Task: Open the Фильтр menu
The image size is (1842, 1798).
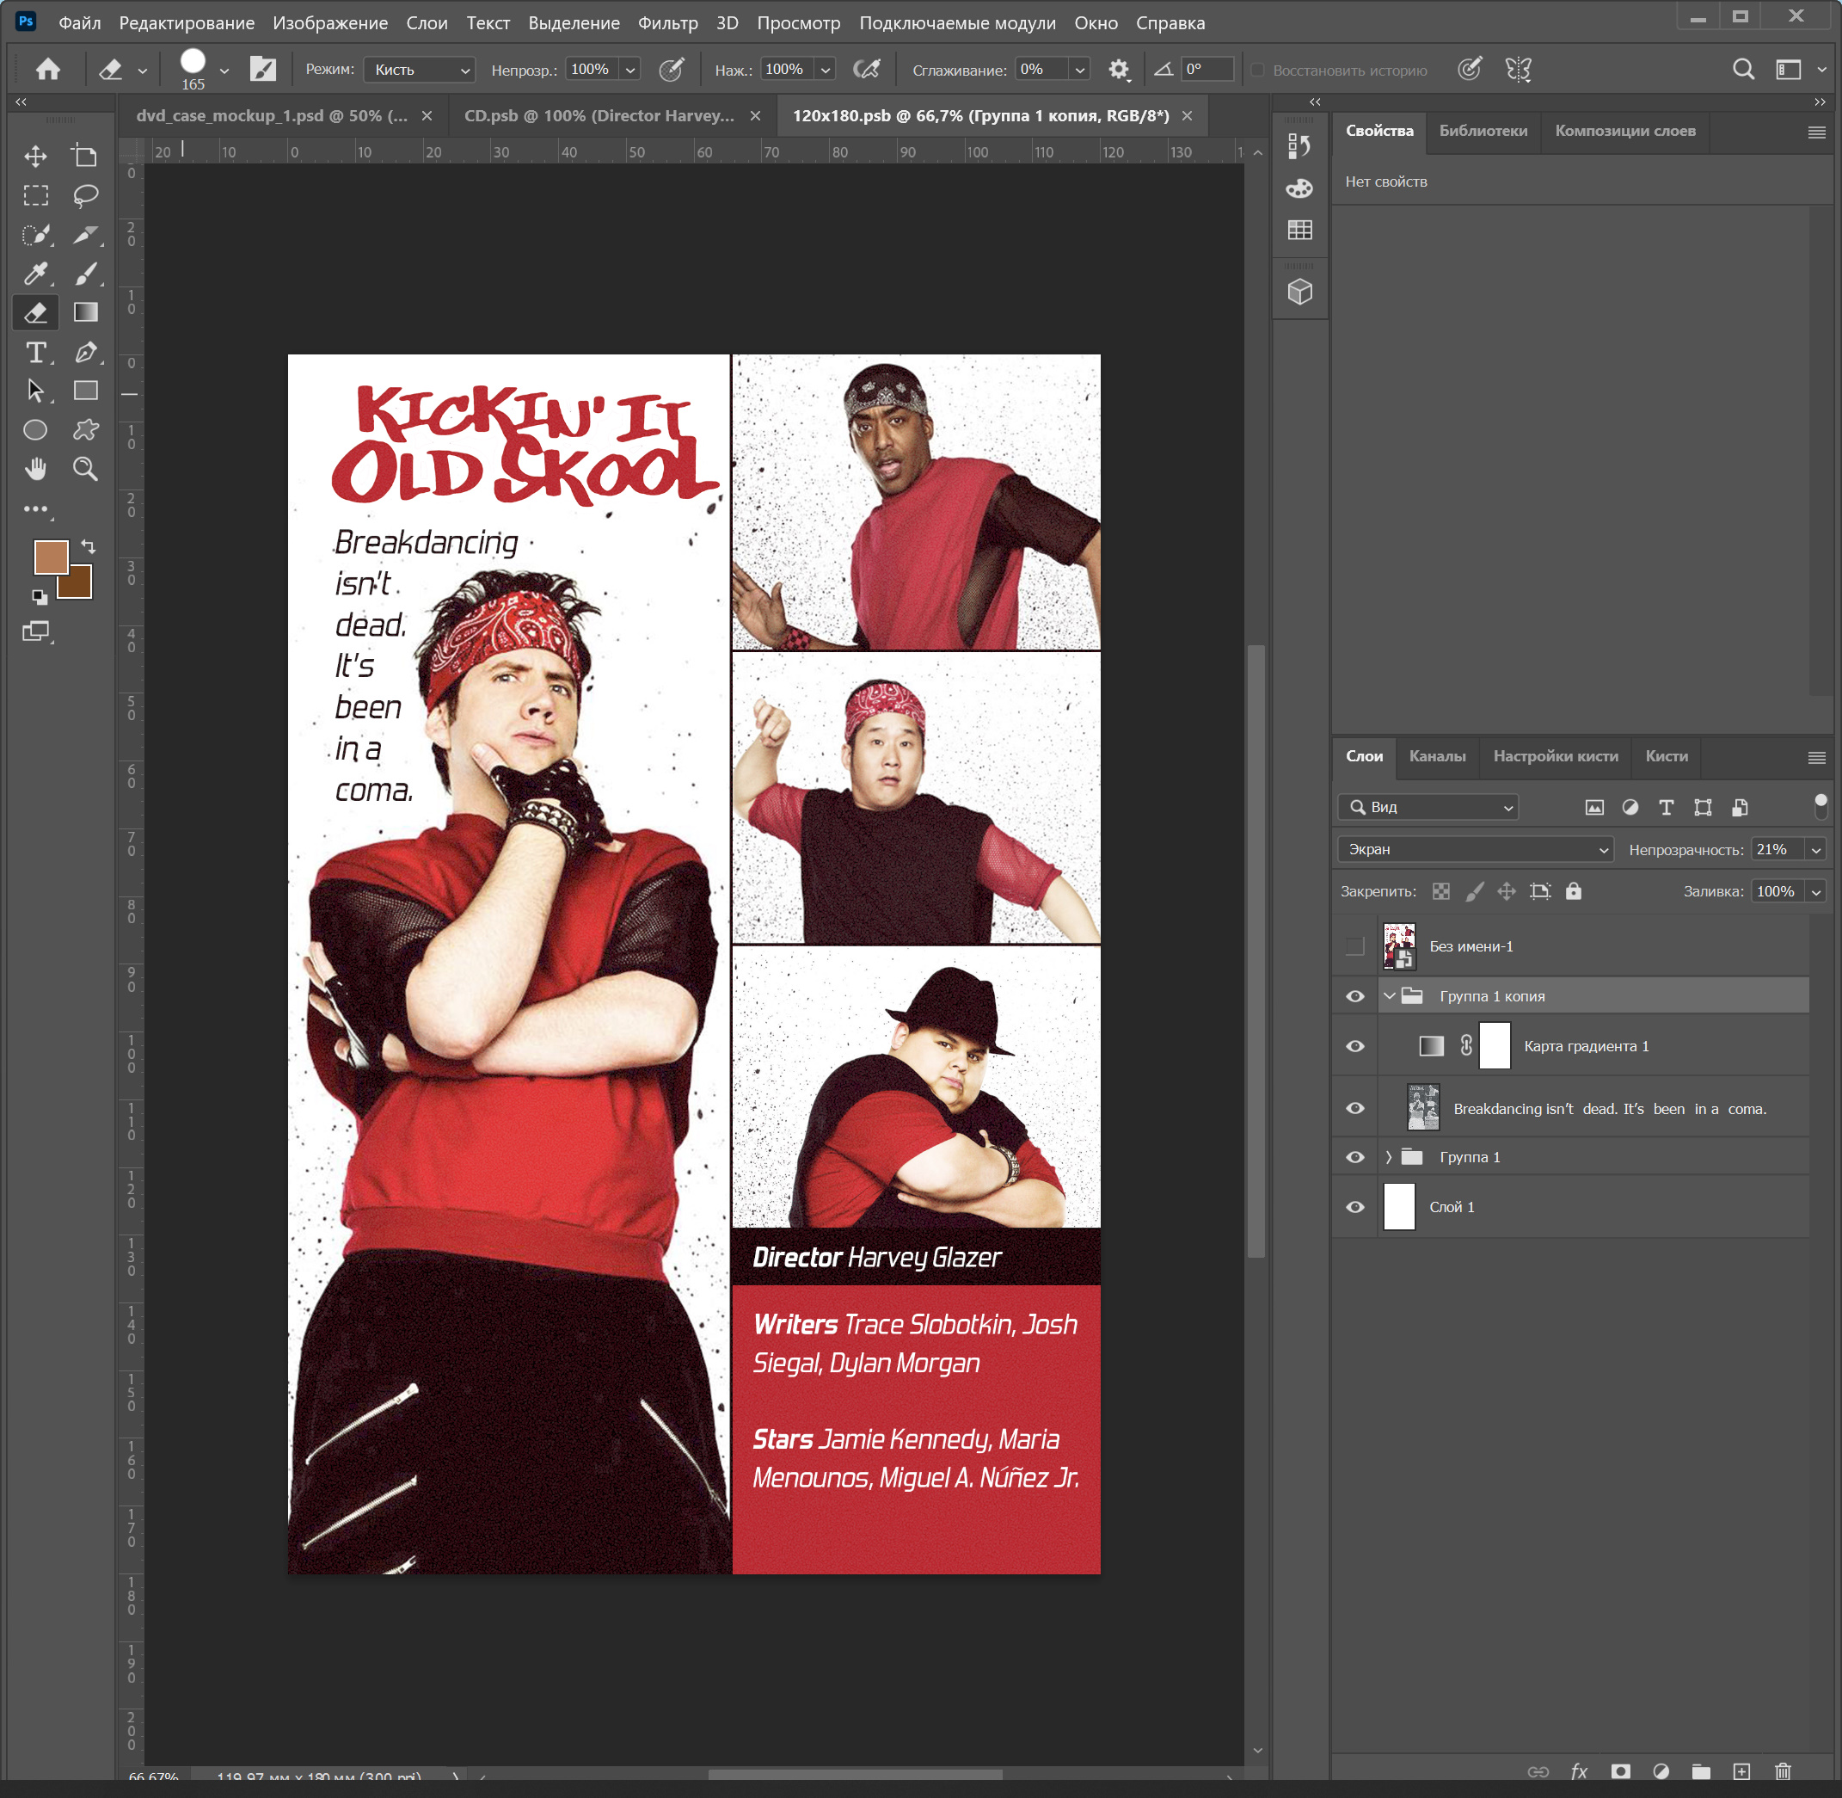Action: [x=667, y=22]
